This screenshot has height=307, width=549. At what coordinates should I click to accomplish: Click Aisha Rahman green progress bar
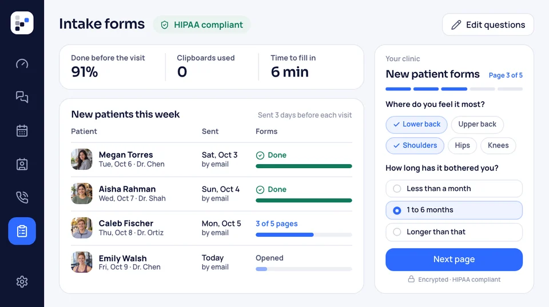coord(304,201)
